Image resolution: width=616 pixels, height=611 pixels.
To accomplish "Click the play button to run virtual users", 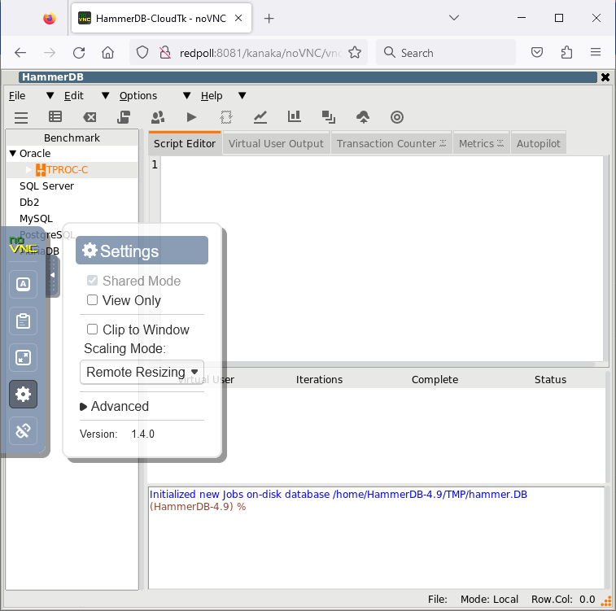I will pos(192,117).
